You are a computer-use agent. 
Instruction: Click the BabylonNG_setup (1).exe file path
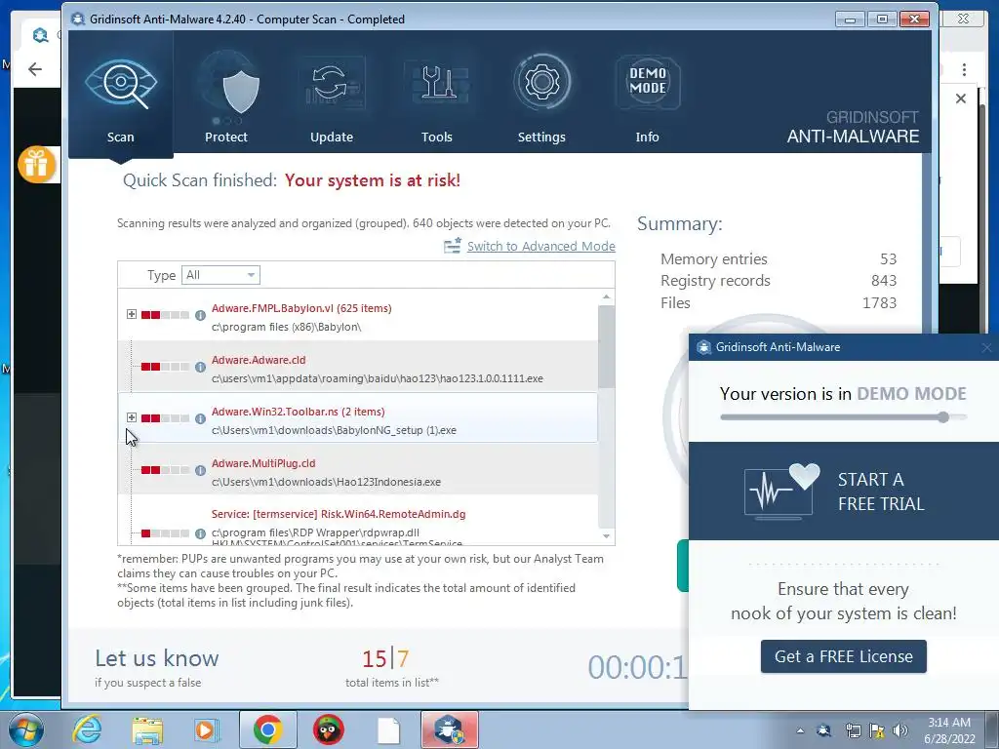[x=334, y=430]
